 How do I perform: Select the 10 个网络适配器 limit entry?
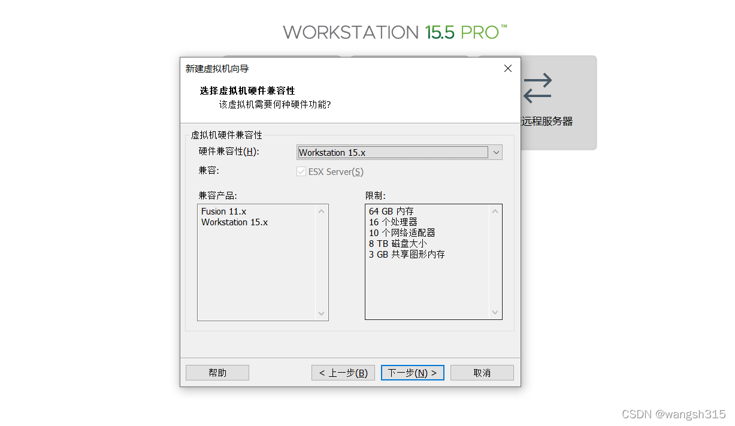pos(402,233)
